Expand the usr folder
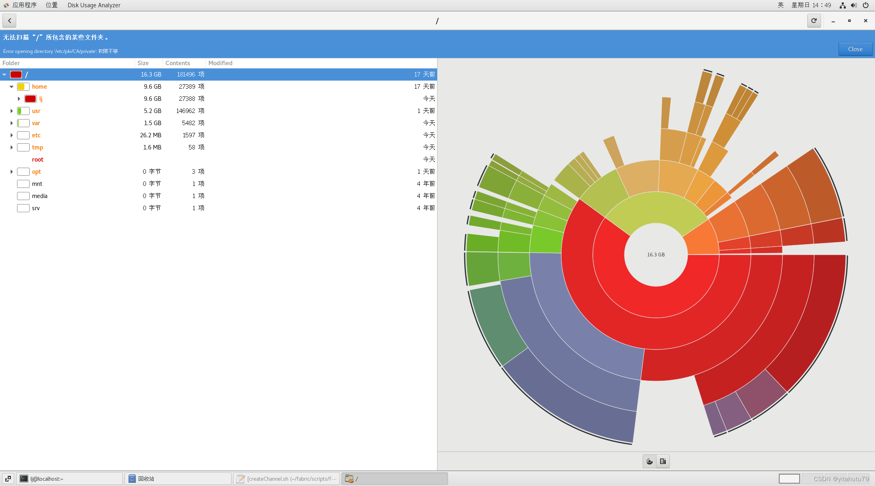The height and width of the screenshot is (486, 875). pos(12,111)
